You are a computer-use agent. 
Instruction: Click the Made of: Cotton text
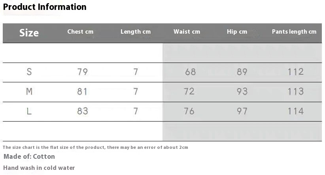[x=29, y=157]
